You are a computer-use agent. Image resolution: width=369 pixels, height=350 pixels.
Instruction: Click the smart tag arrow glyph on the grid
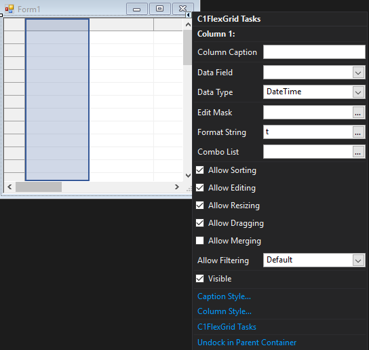click(x=189, y=15)
